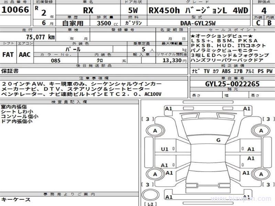
Task: Click ABS equipment item
Action: 226,71
